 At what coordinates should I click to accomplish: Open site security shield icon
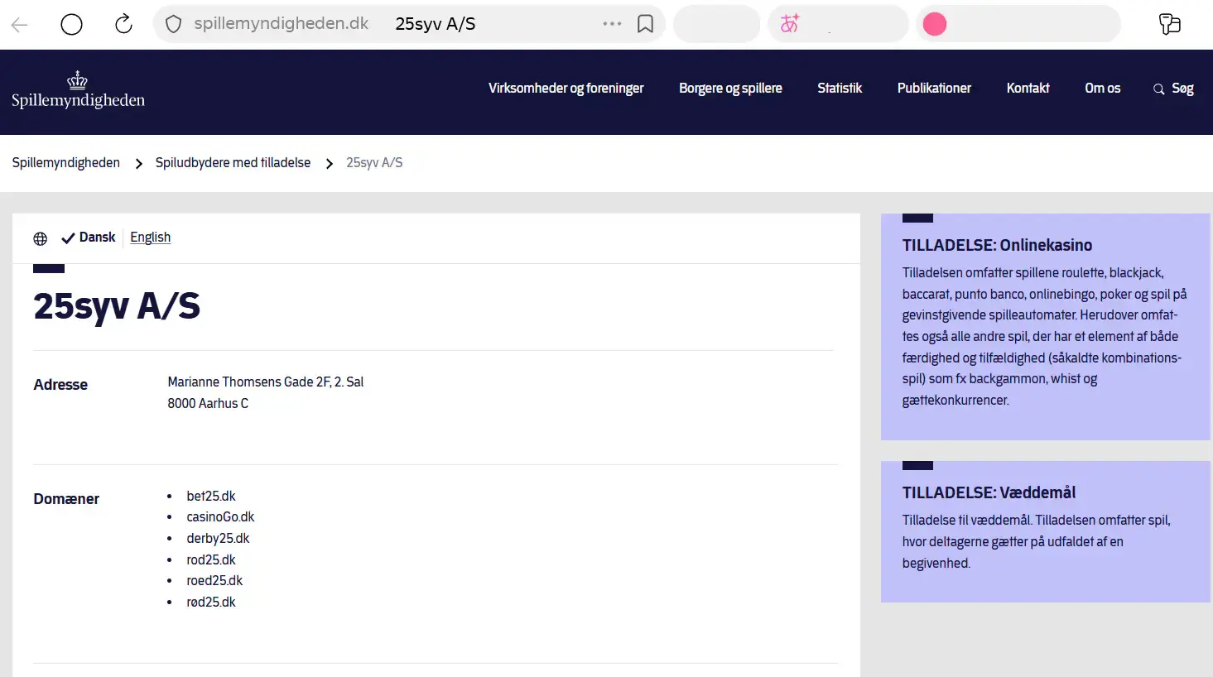pyautogui.click(x=173, y=24)
